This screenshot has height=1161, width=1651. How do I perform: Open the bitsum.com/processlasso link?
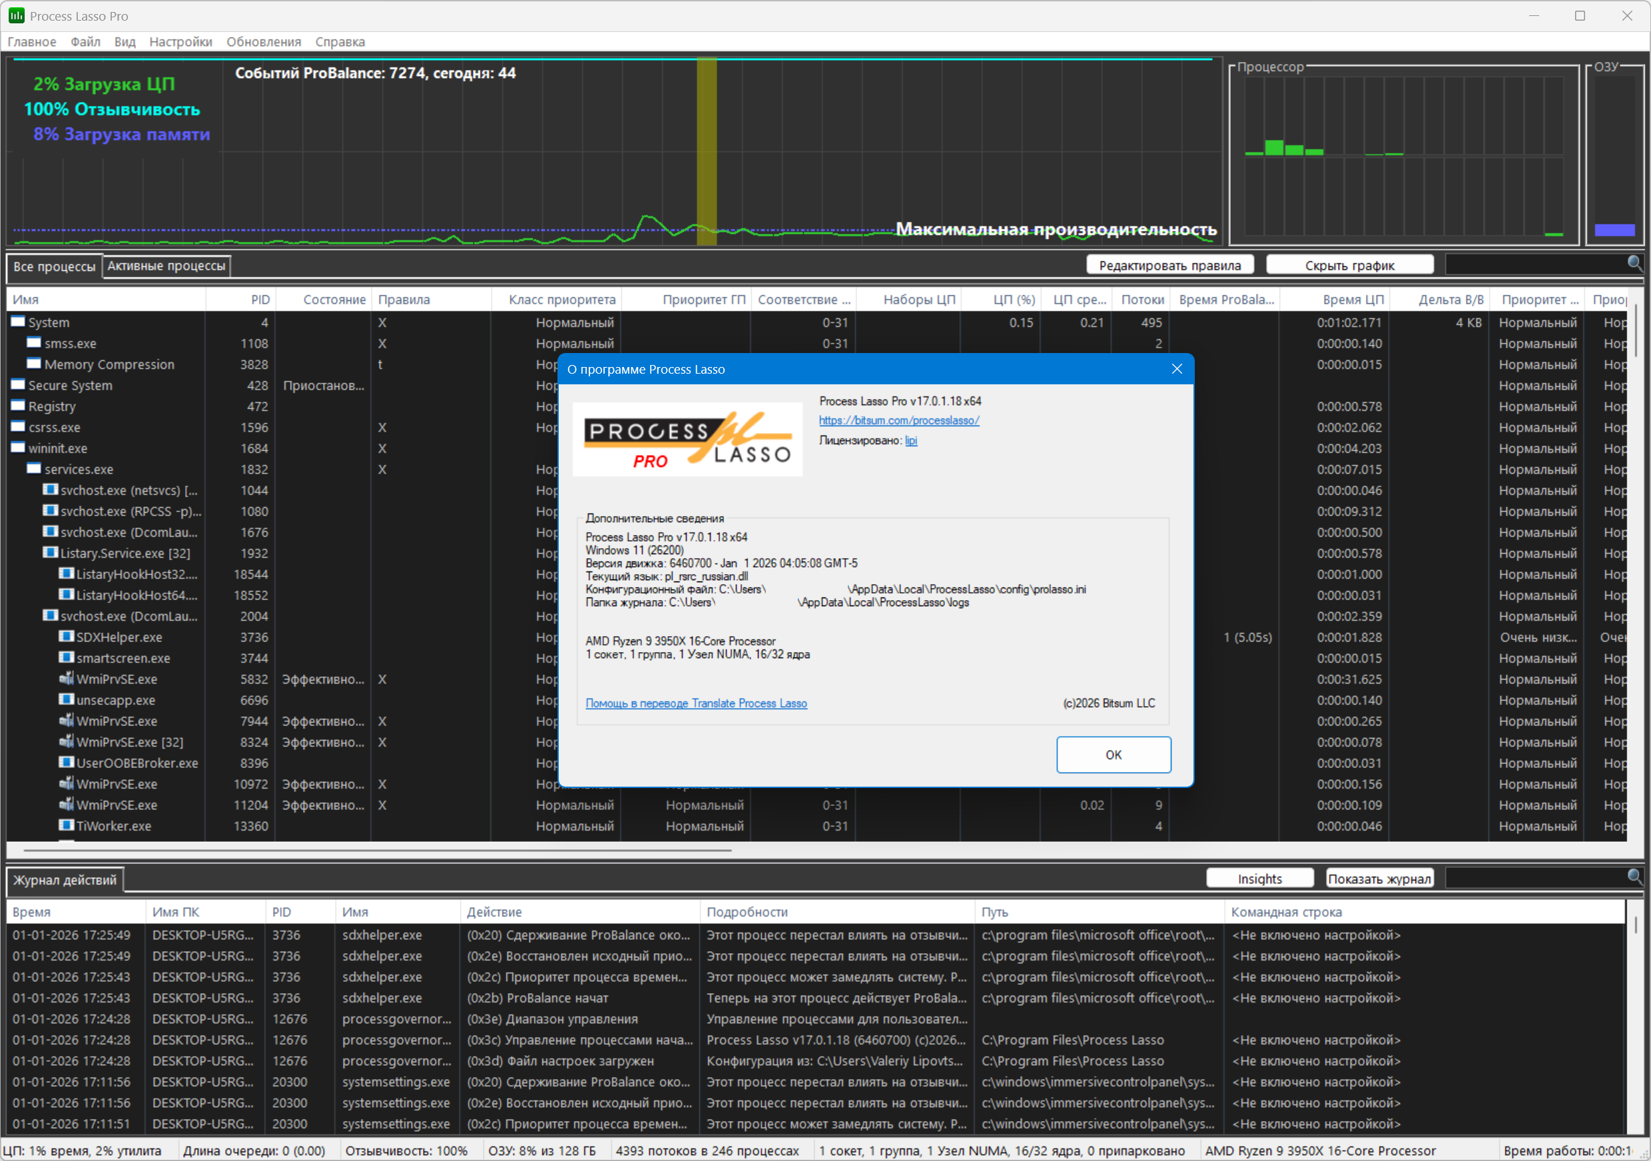pyautogui.click(x=898, y=420)
